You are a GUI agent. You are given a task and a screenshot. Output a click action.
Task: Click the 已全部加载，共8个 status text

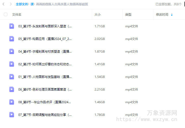[168, 4]
